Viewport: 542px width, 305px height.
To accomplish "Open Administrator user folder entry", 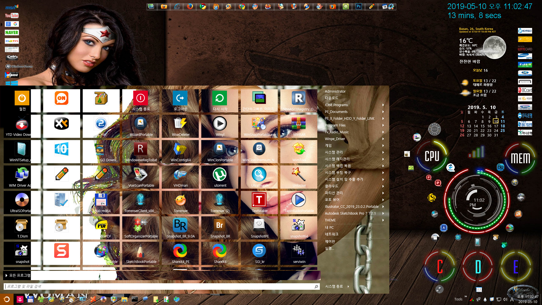I will [354, 91].
